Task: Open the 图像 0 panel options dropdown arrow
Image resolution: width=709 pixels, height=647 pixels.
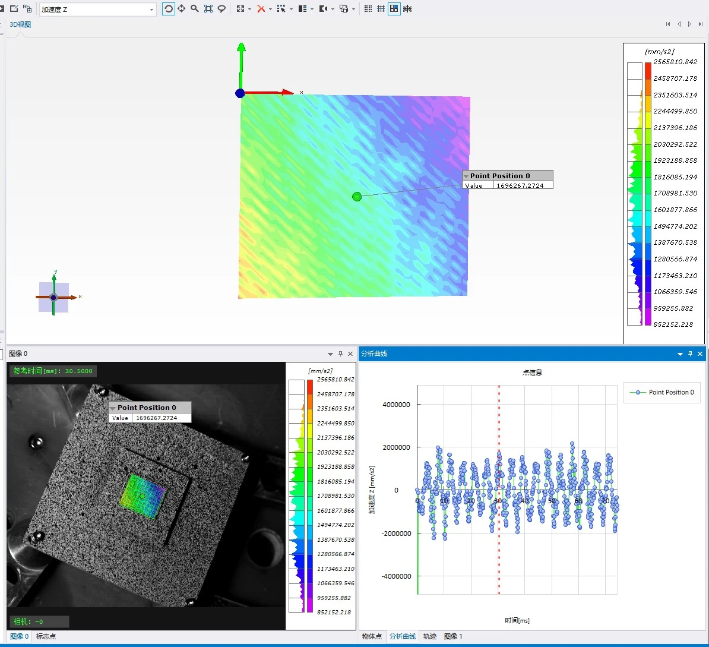Action: 330,354
